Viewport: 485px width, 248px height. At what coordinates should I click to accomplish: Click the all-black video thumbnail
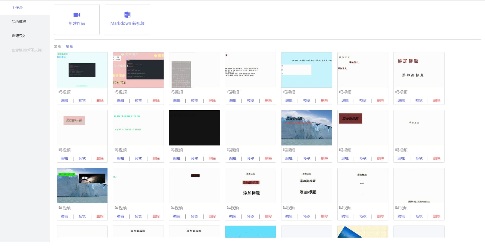pyautogui.click(x=194, y=128)
